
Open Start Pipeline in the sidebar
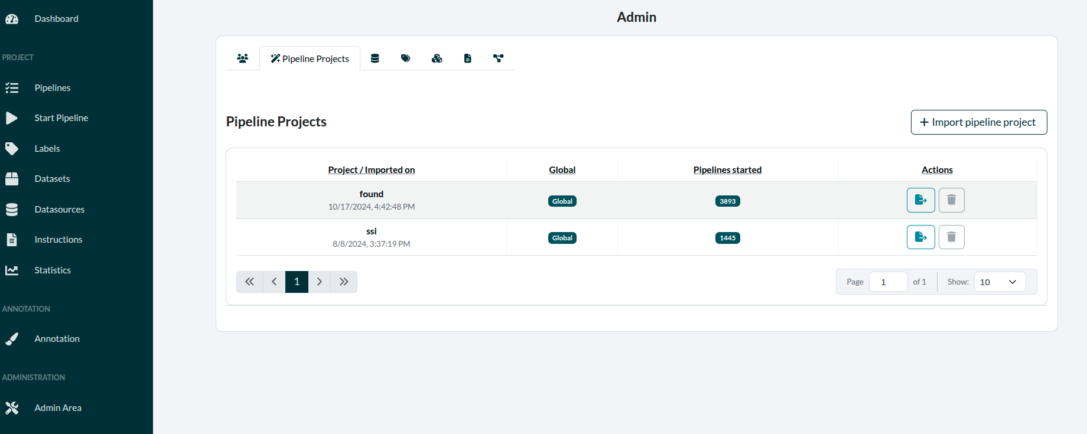[x=61, y=118]
